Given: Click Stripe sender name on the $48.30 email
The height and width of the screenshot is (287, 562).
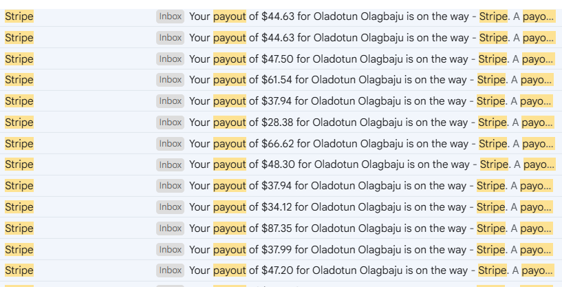Looking at the screenshot, I should click(x=19, y=164).
